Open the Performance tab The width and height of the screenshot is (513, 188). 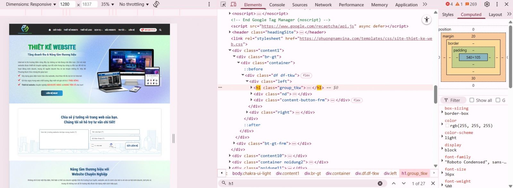click(x=351, y=5)
